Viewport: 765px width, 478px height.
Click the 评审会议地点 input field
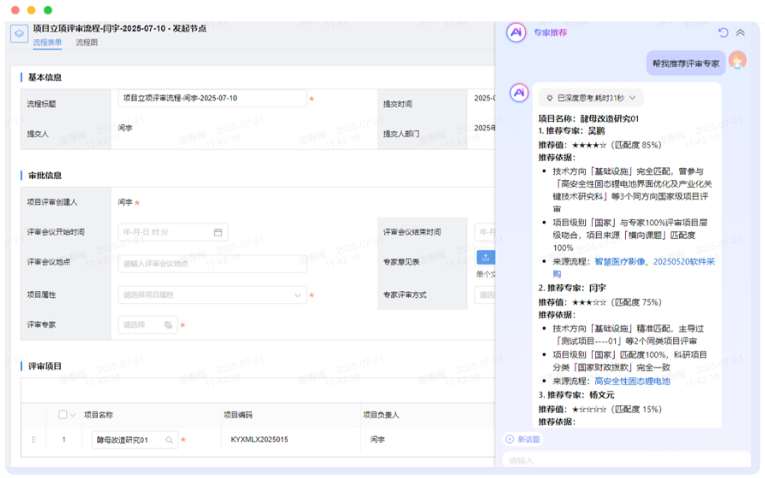(x=212, y=264)
